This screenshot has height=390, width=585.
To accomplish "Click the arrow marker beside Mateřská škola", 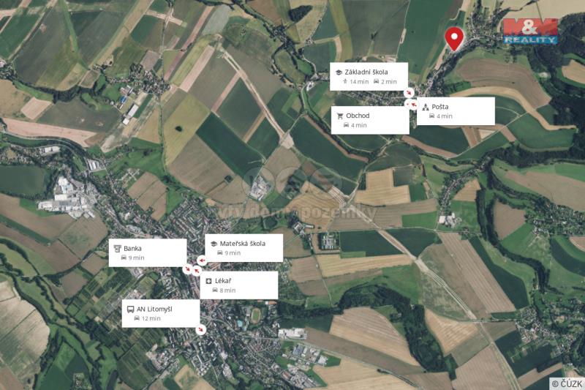I will click(x=202, y=260).
